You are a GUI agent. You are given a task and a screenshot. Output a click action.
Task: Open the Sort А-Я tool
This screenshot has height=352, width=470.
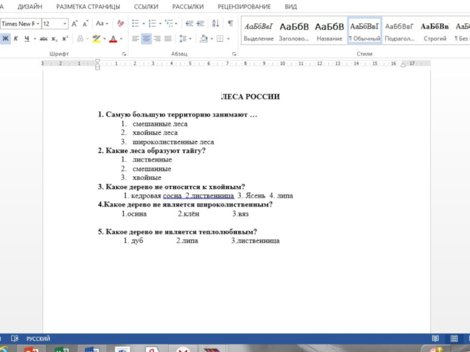point(215,23)
